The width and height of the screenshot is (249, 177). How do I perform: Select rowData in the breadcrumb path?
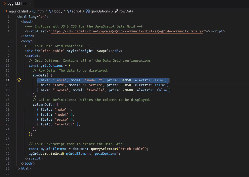pos(126,11)
